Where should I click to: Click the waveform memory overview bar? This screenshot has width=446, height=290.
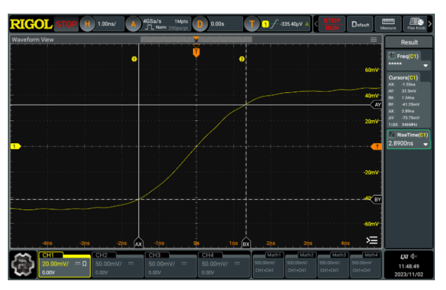(x=196, y=39)
